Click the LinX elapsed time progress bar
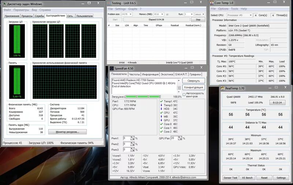 156,20
